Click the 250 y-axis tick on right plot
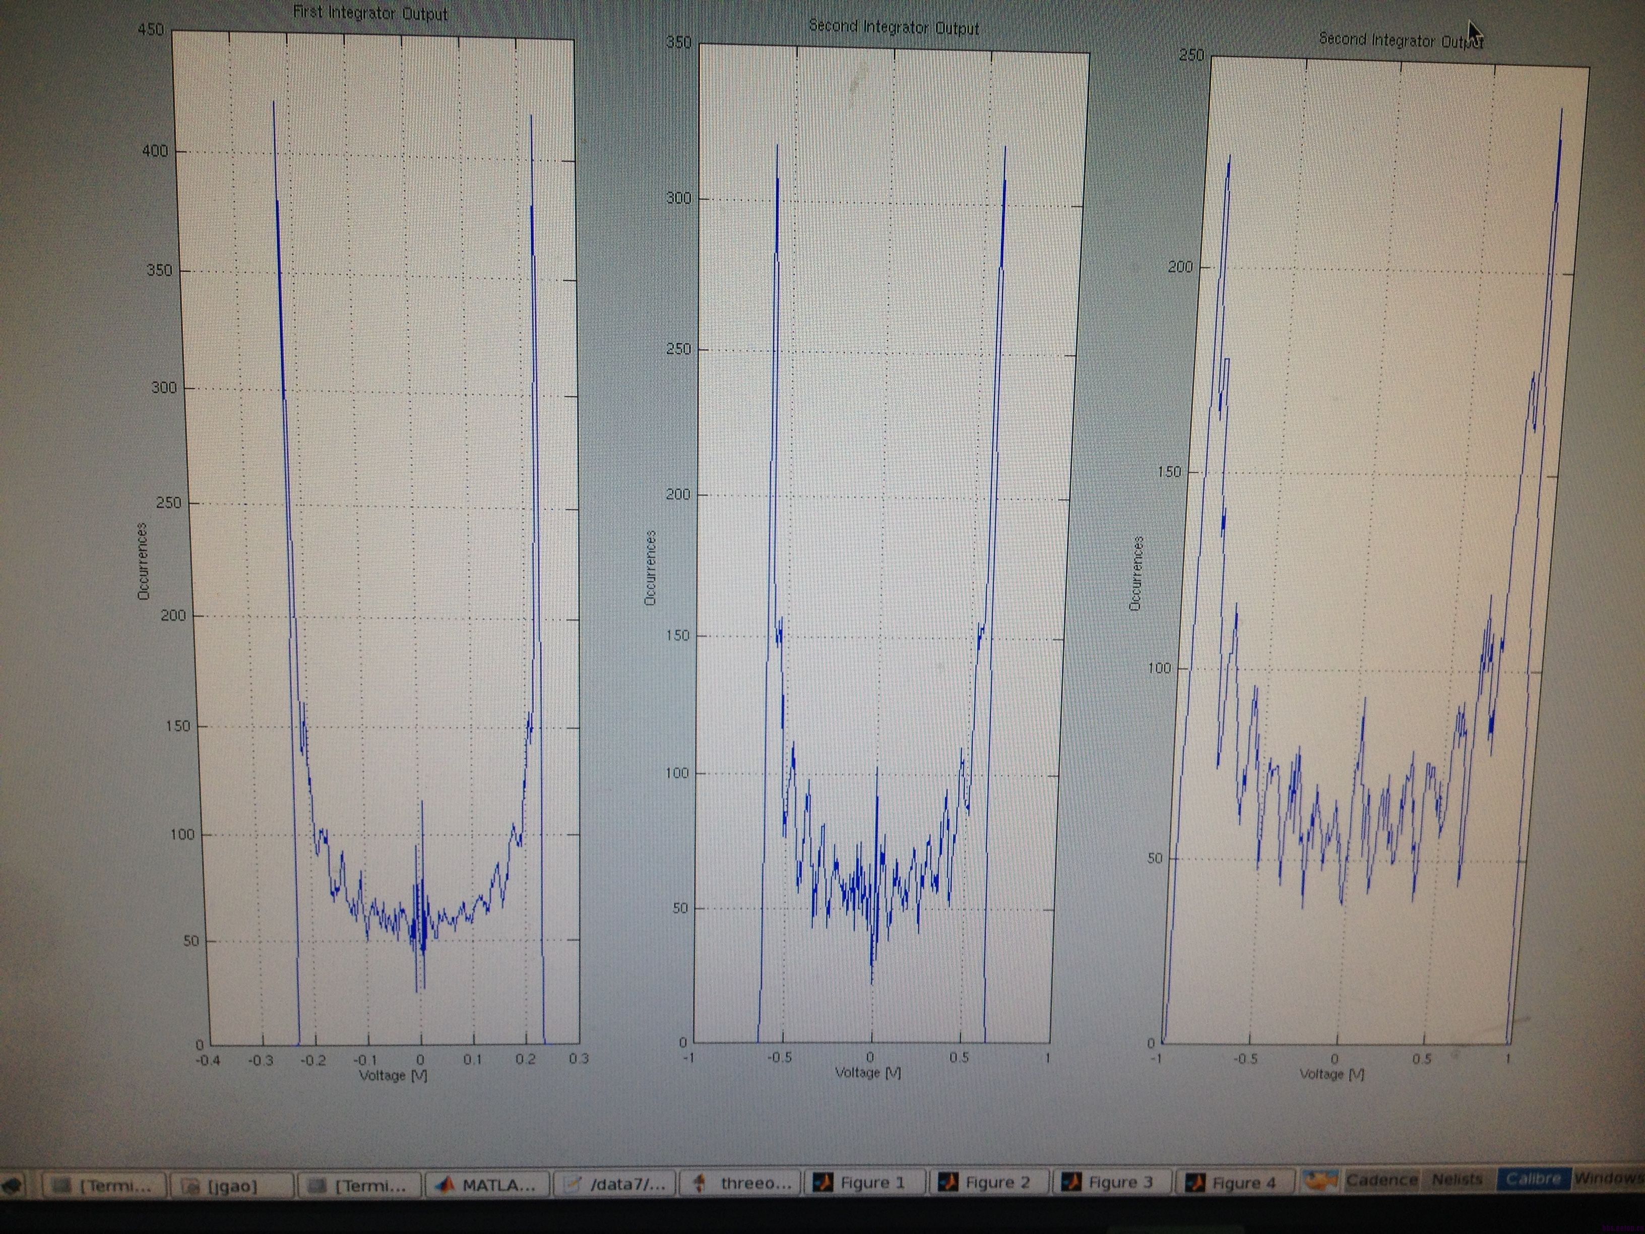Viewport: 1645px width, 1234px height. click(1191, 55)
